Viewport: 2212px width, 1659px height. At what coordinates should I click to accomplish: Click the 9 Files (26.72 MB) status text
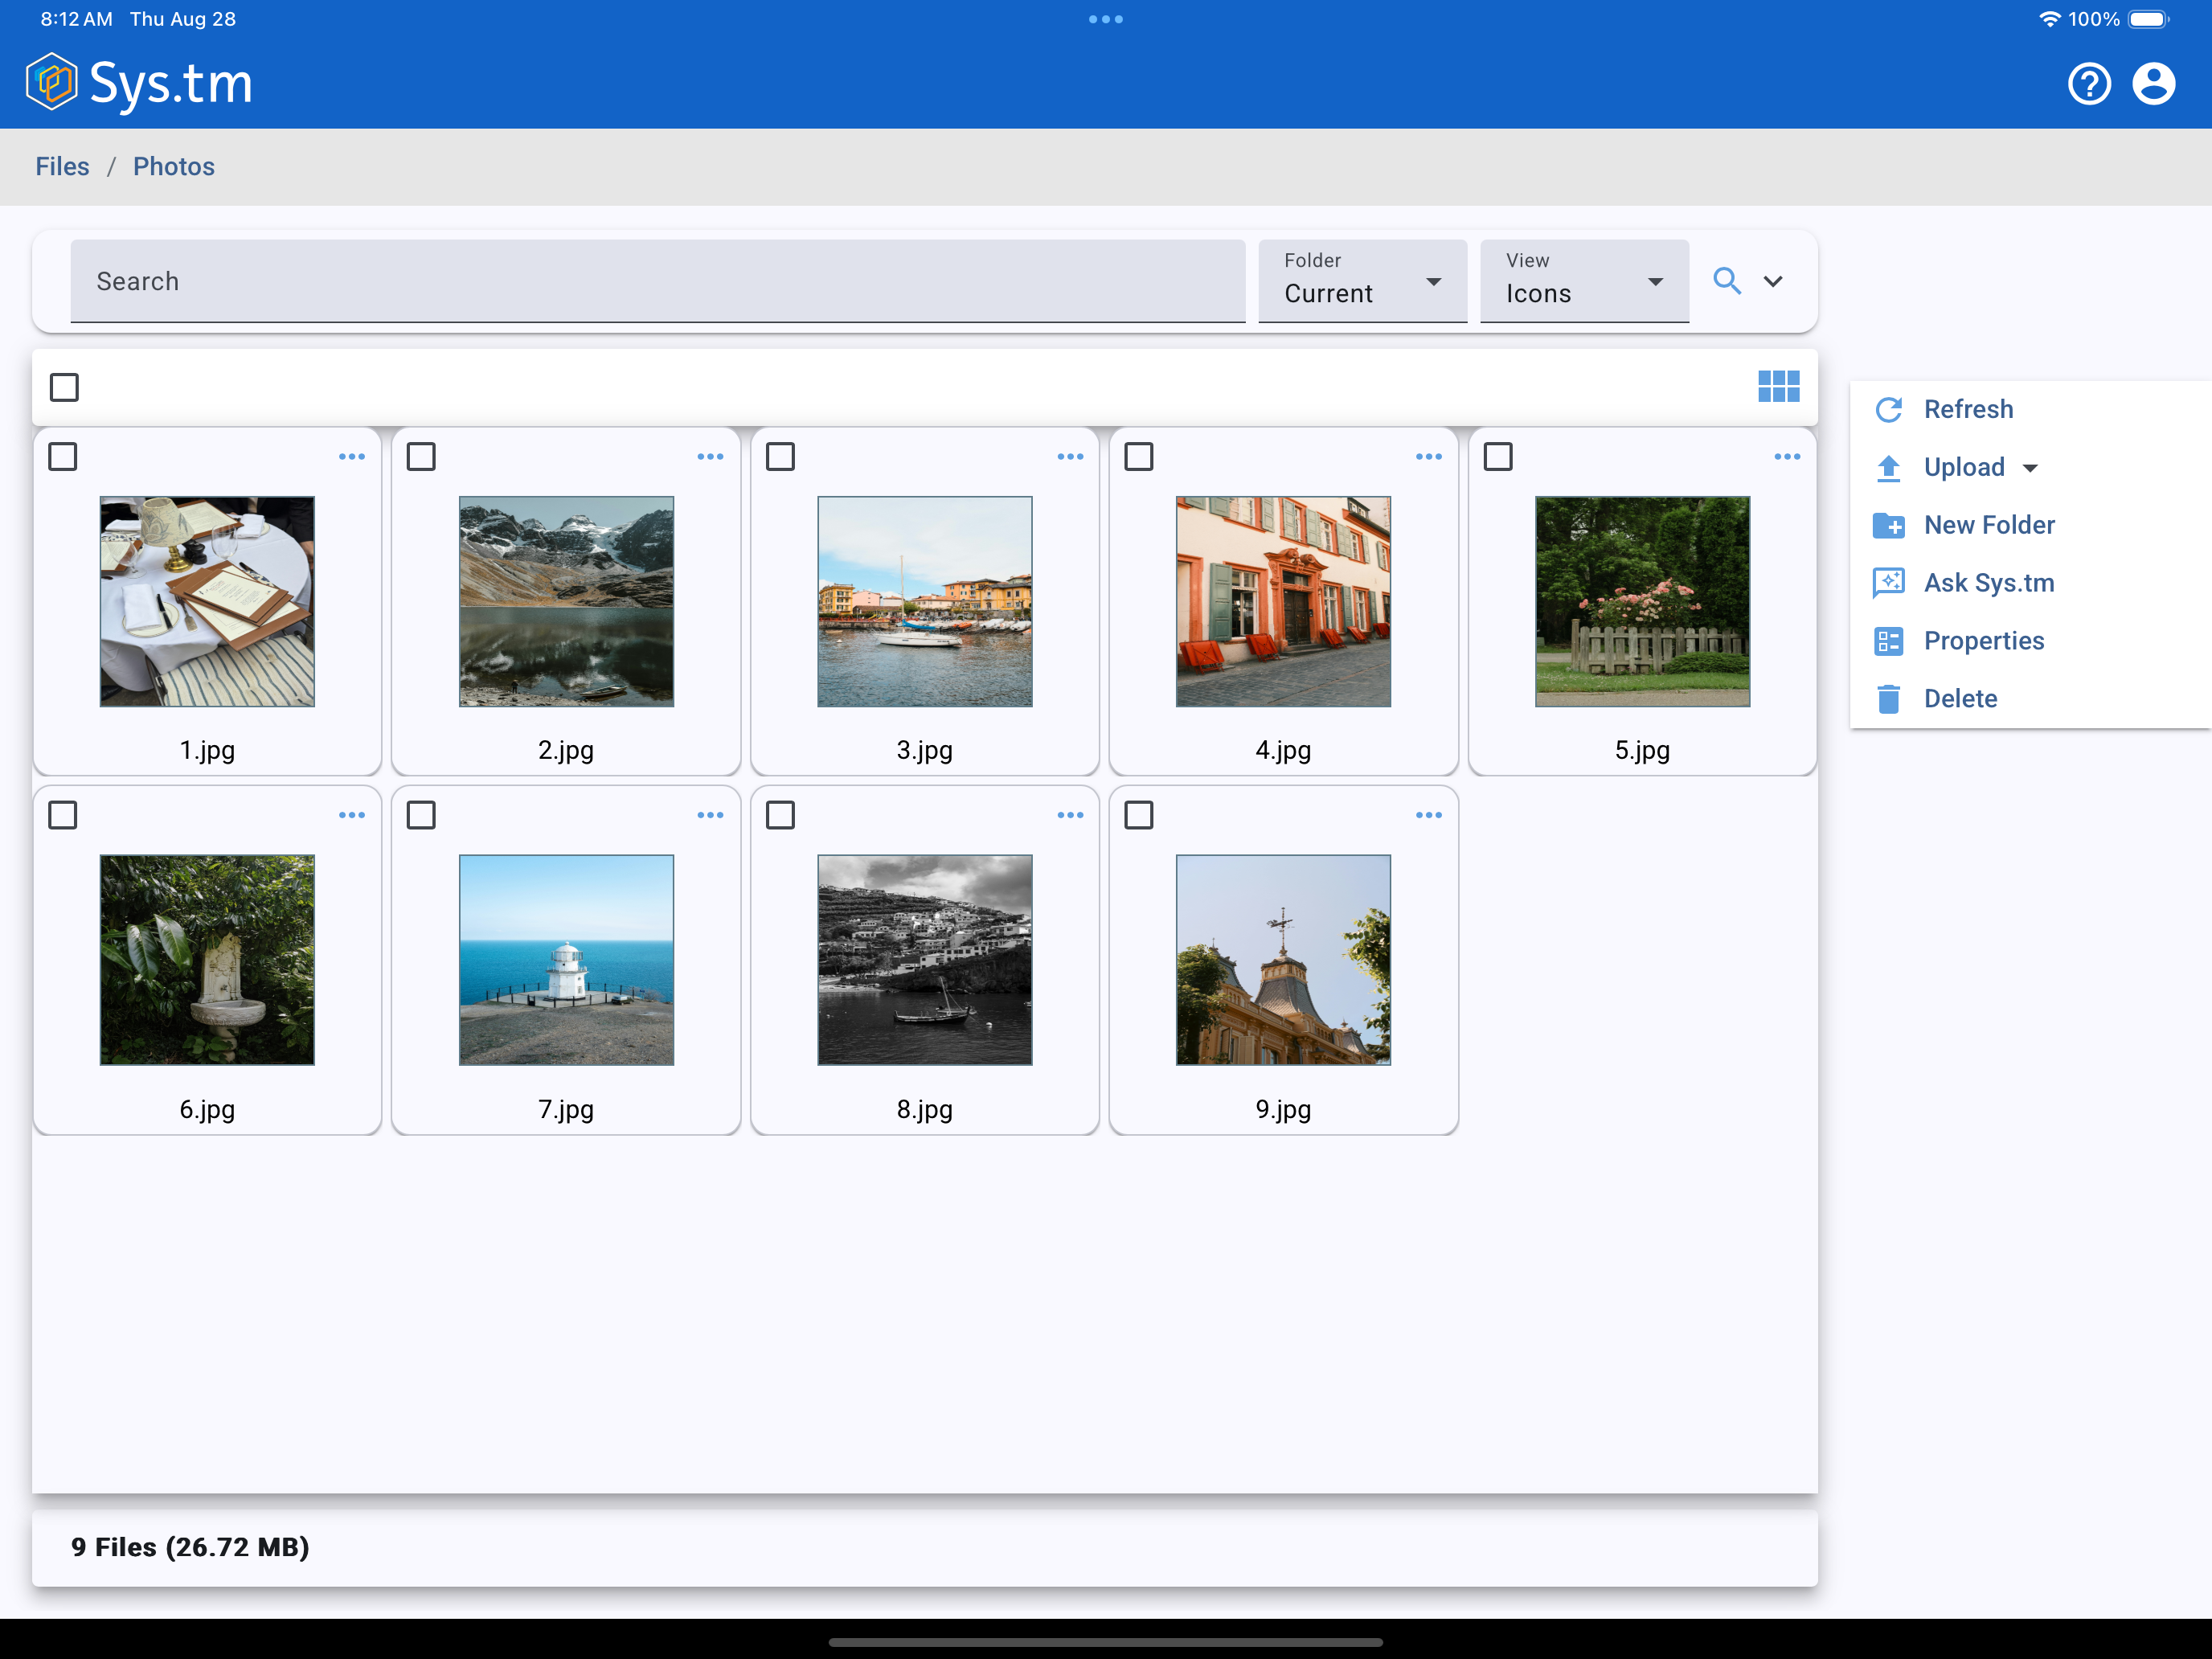(190, 1547)
